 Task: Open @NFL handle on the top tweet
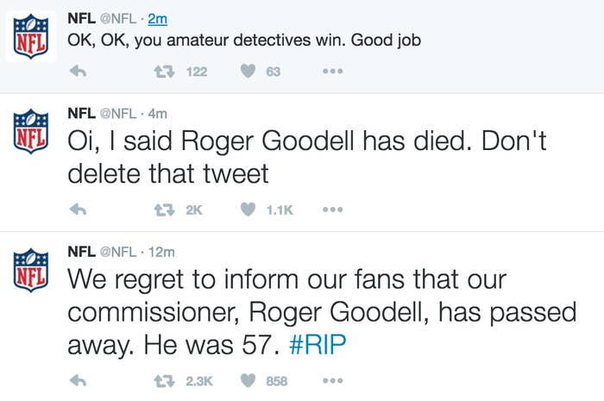118,18
